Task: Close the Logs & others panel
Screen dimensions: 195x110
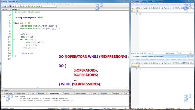Action: [x=128, y=91]
